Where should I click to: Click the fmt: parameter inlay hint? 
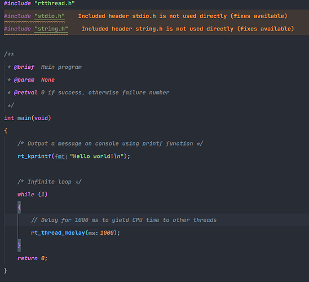click(61, 156)
